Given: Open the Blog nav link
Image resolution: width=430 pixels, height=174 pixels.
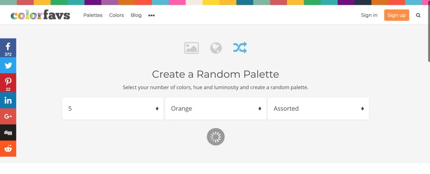Looking at the screenshot, I should (x=136, y=15).
